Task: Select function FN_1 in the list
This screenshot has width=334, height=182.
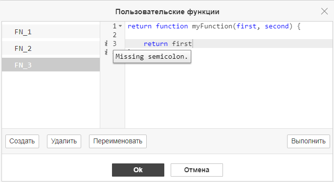Action: pyautogui.click(x=51, y=31)
